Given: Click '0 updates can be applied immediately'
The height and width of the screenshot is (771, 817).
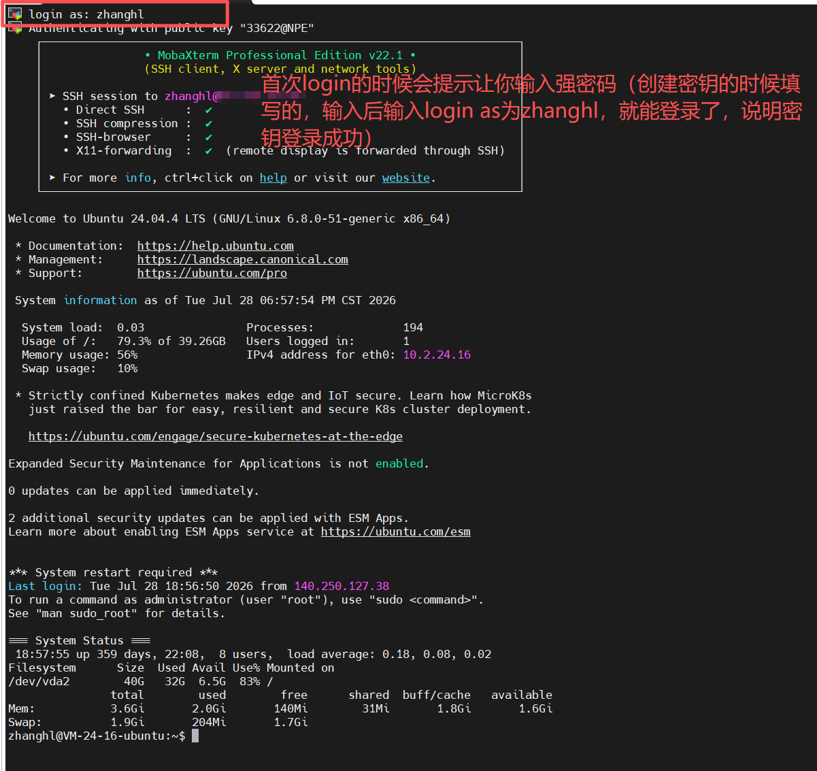Looking at the screenshot, I should click(134, 491).
